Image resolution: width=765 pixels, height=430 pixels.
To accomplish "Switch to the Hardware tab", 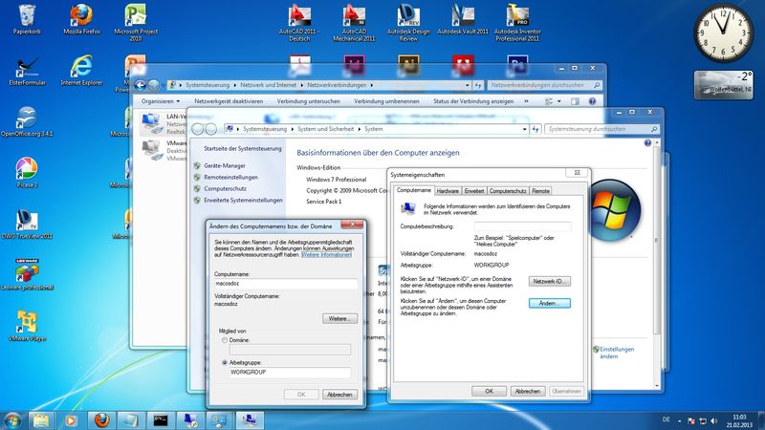I will tap(448, 191).
